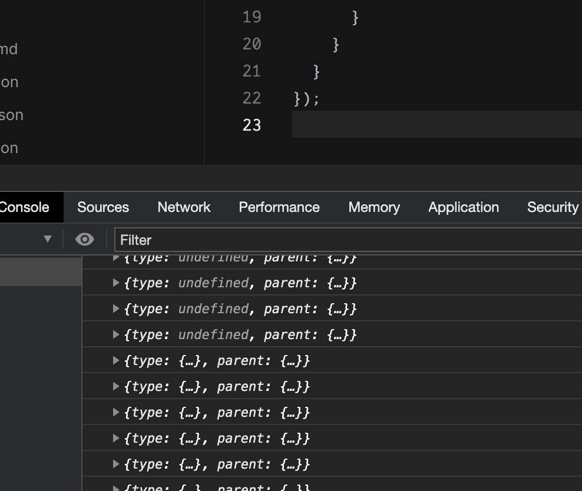This screenshot has height=491, width=582.
Task: Expand the last visible console log object
Action: pyautogui.click(x=116, y=487)
